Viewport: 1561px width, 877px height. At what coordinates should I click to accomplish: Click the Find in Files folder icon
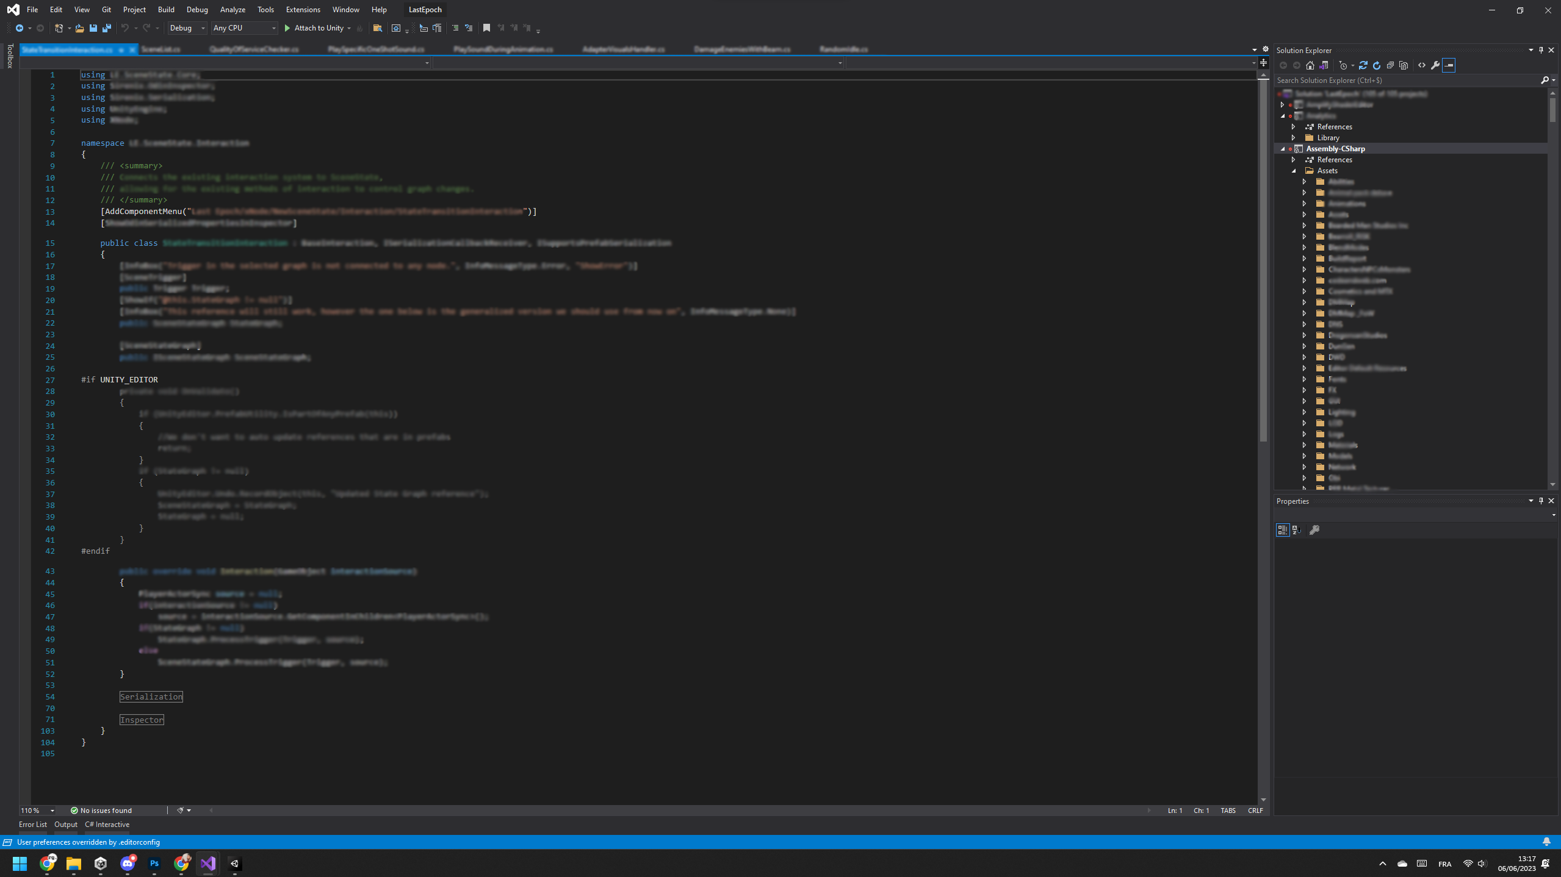tap(378, 28)
